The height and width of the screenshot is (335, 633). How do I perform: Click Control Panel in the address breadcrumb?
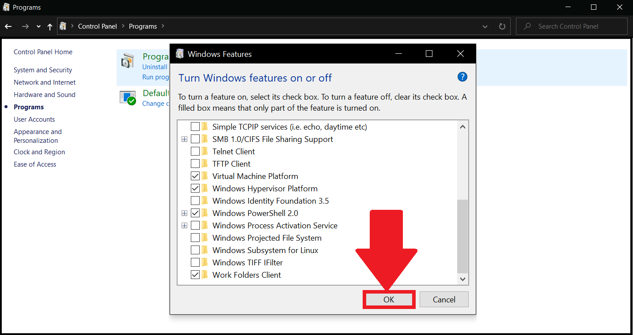click(98, 26)
